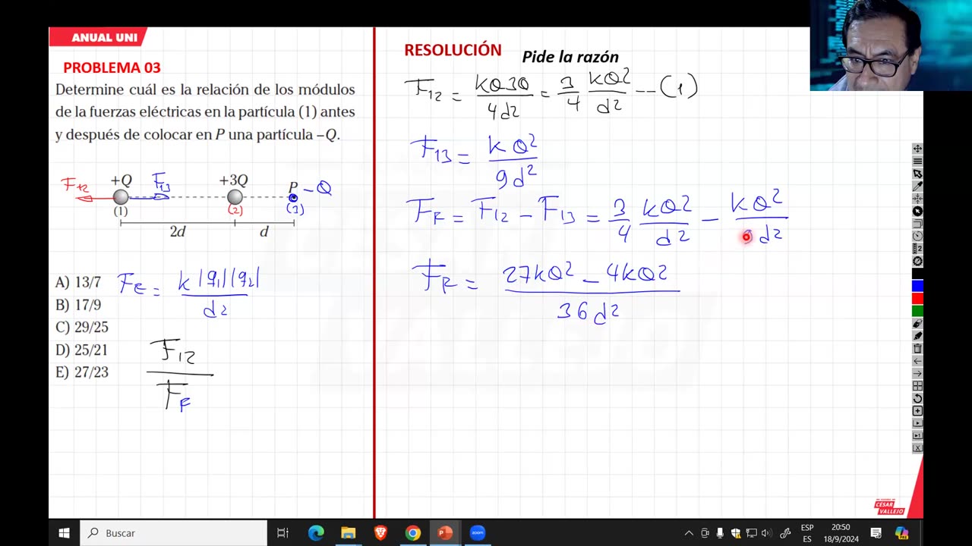Click the ANUAL UNI red banner label

(99, 37)
